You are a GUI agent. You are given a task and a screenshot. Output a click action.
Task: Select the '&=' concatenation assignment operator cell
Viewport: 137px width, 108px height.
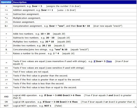click(6, 26)
